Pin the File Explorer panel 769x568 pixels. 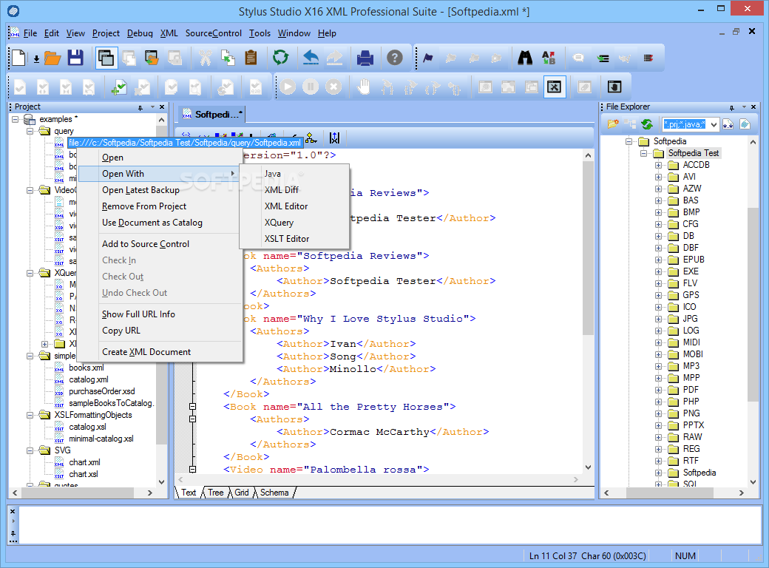(x=731, y=107)
